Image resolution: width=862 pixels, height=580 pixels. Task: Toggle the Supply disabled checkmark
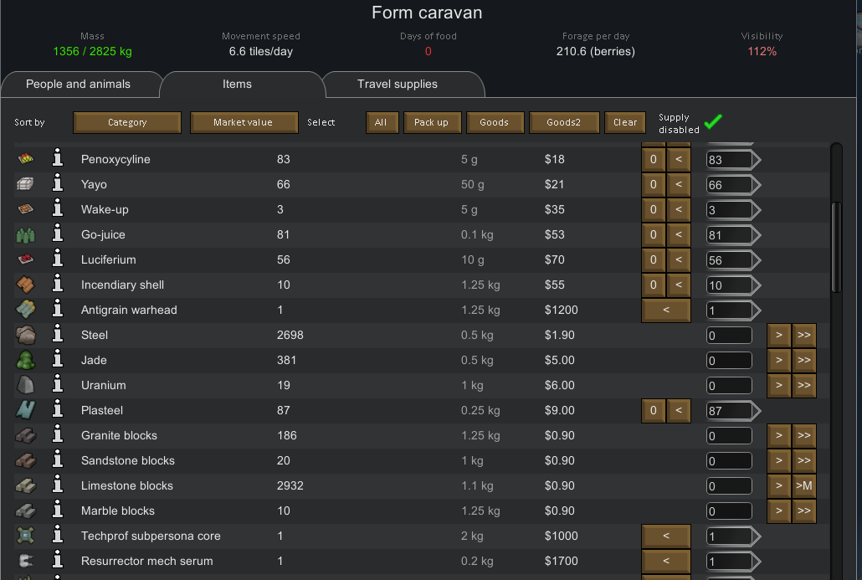pos(713,121)
